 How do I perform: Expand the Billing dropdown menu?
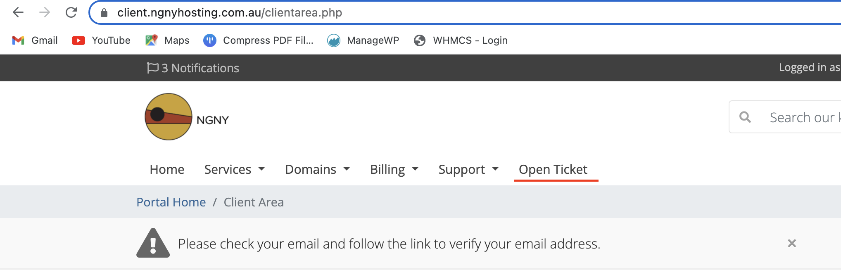point(394,169)
